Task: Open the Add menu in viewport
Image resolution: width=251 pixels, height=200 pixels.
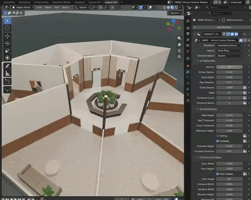Action: pos(56,7)
